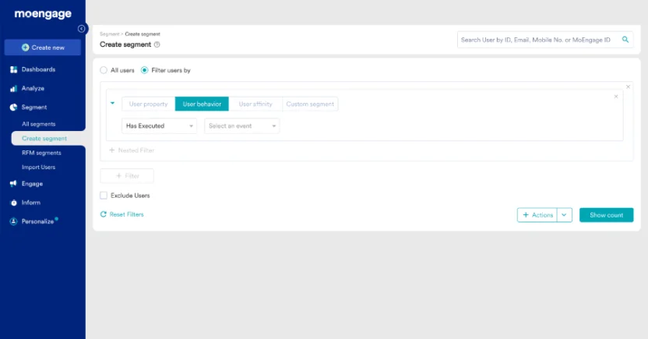Click the Inform icon in sidebar

point(14,203)
